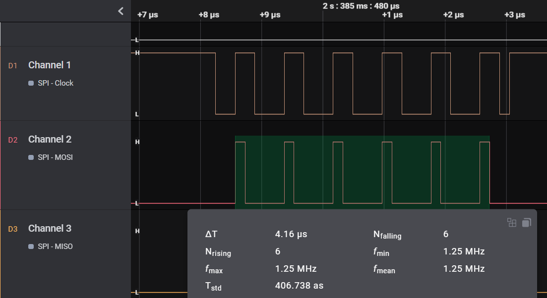Click the SPI - MOSI analyzer label
Image resolution: width=547 pixels, height=298 pixels.
point(55,157)
